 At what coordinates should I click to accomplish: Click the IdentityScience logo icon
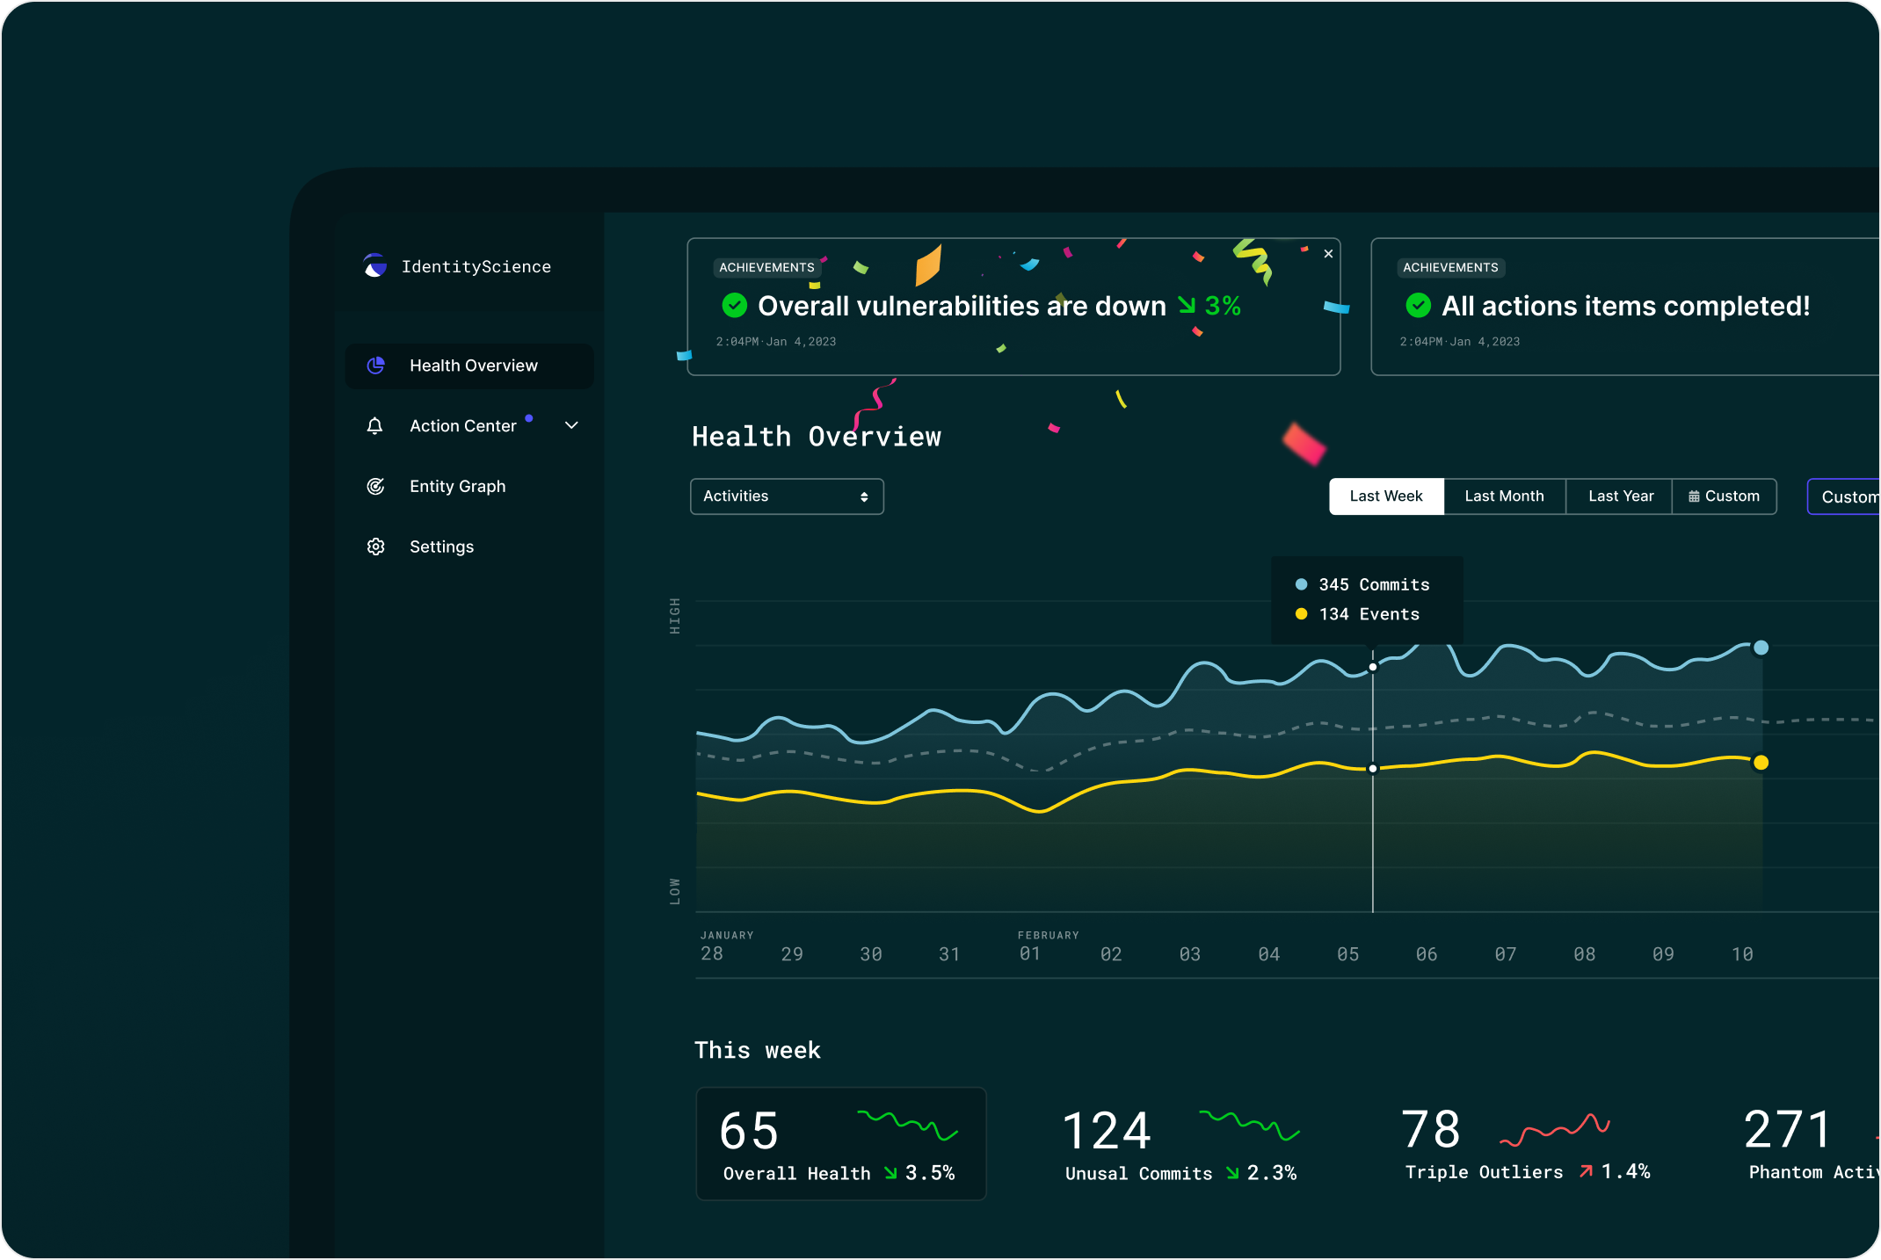tap(375, 265)
